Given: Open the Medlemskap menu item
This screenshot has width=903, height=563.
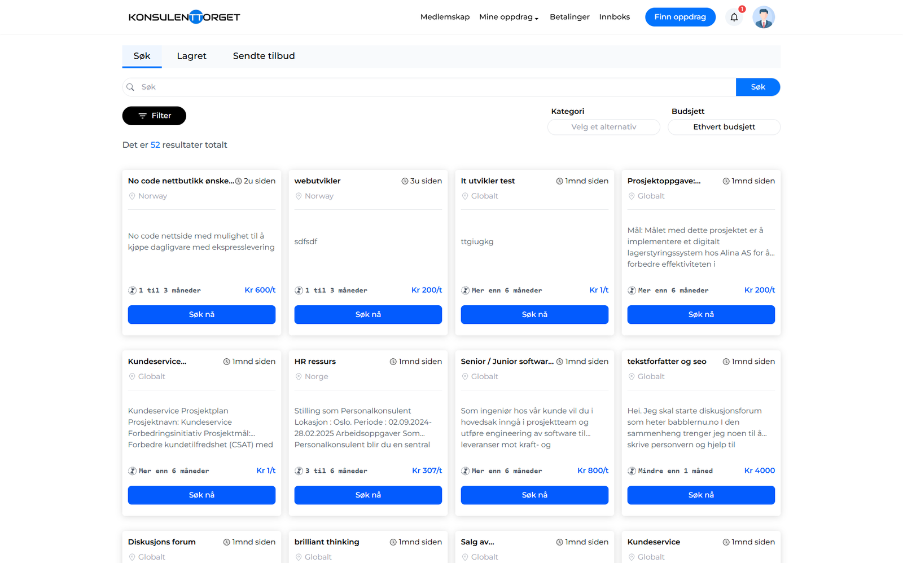Looking at the screenshot, I should click(x=445, y=17).
